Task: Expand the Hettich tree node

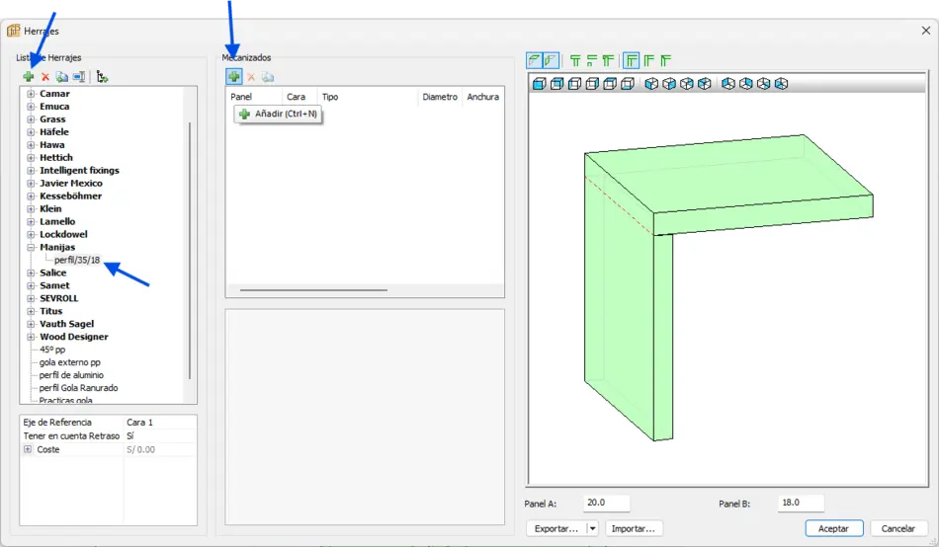Action: (31, 158)
